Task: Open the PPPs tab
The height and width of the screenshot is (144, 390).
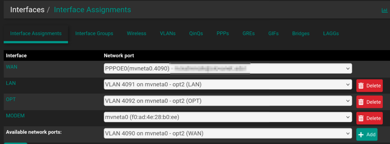Action: tap(223, 33)
